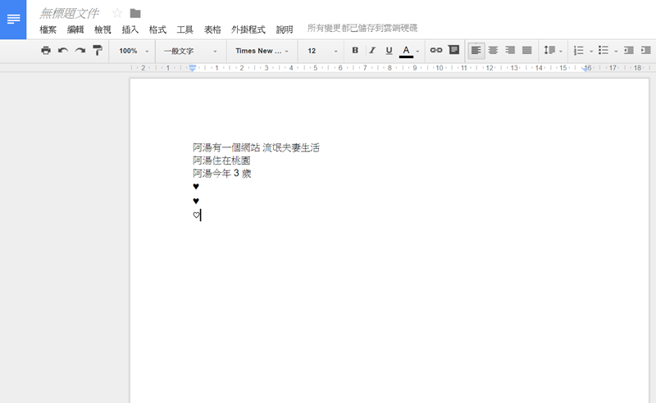
Task: Toggle bold formatting
Action: 355,50
